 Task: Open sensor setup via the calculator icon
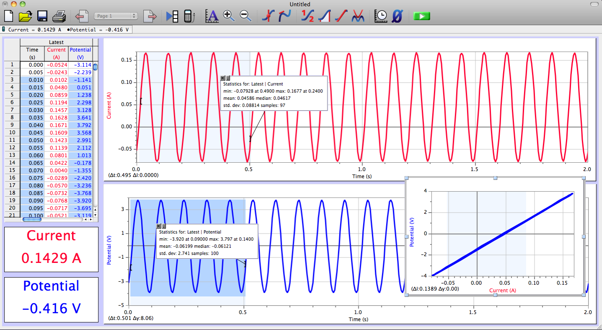click(x=189, y=16)
